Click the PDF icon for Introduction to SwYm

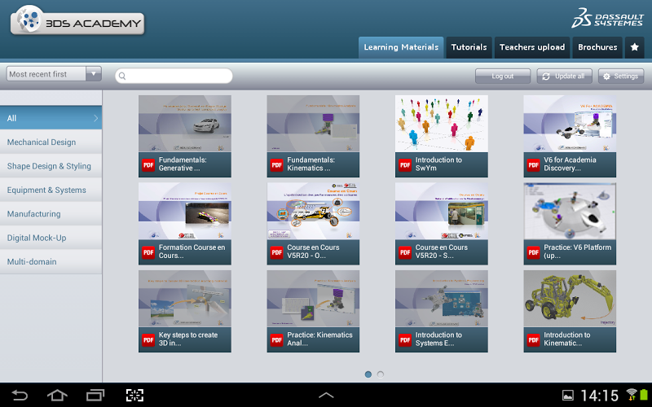click(x=405, y=164)
